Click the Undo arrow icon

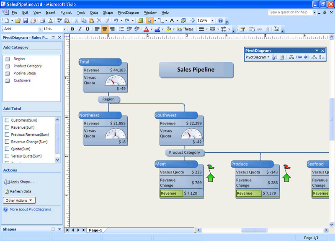pos(115,20)
